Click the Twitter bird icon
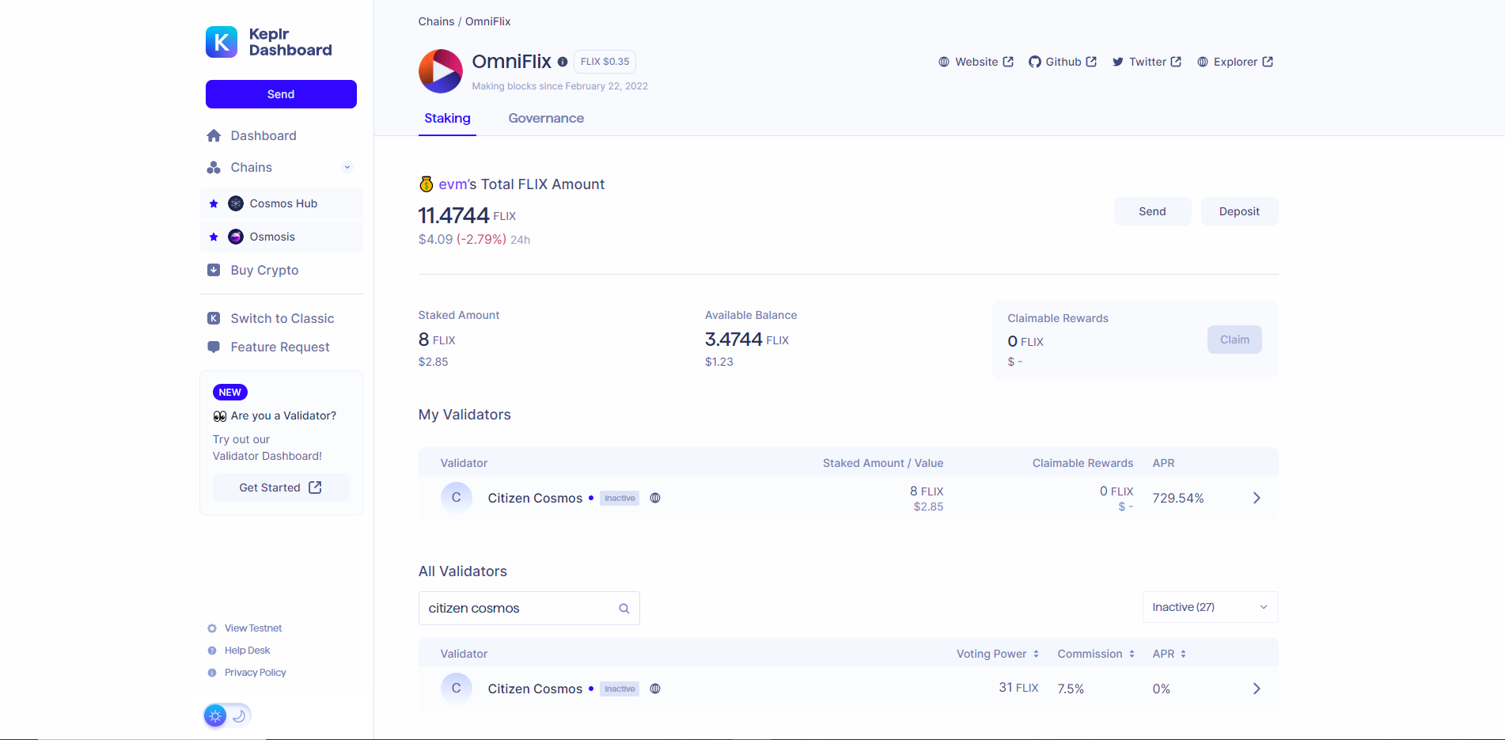 click(1118, 62)
